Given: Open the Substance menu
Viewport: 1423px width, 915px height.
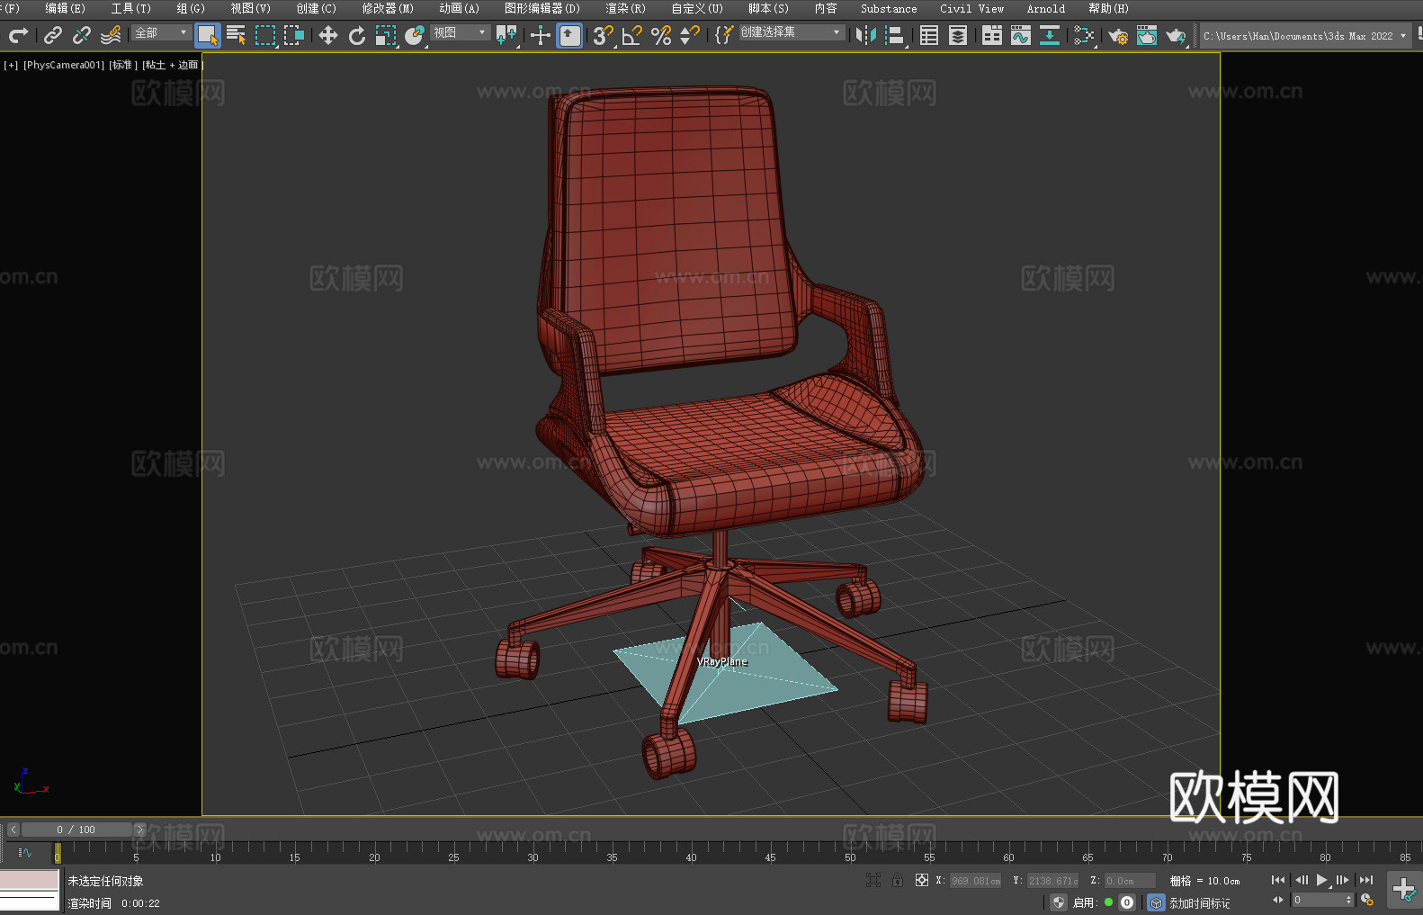Looking at the screenshot, I should [x=889, y=9].
